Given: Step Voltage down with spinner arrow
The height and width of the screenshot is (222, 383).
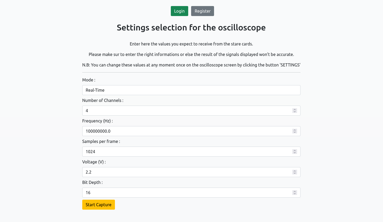Looking at the screenshot, I should (x=295, y=173).
